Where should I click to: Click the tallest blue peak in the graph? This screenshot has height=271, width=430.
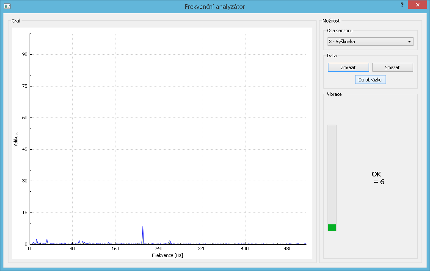[143, 228]
